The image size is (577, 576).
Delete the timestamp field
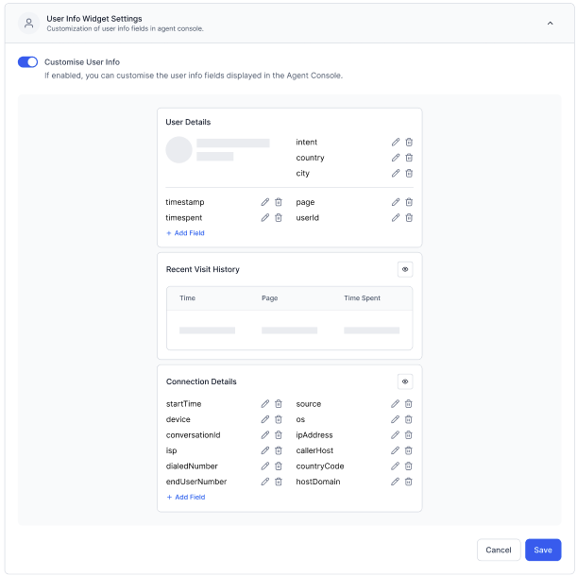(x=279, y=202)
